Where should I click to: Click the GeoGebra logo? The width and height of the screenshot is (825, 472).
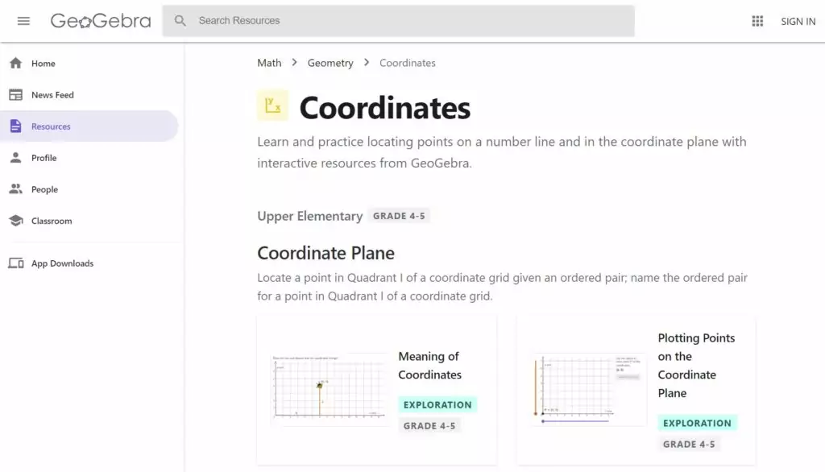pyautogui.click(x=101, y=21)
